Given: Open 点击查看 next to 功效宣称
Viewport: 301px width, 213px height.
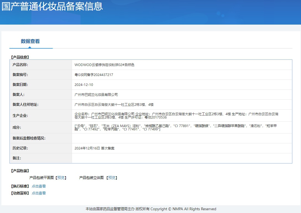Looking at the screenshot, I should point(39,193).
